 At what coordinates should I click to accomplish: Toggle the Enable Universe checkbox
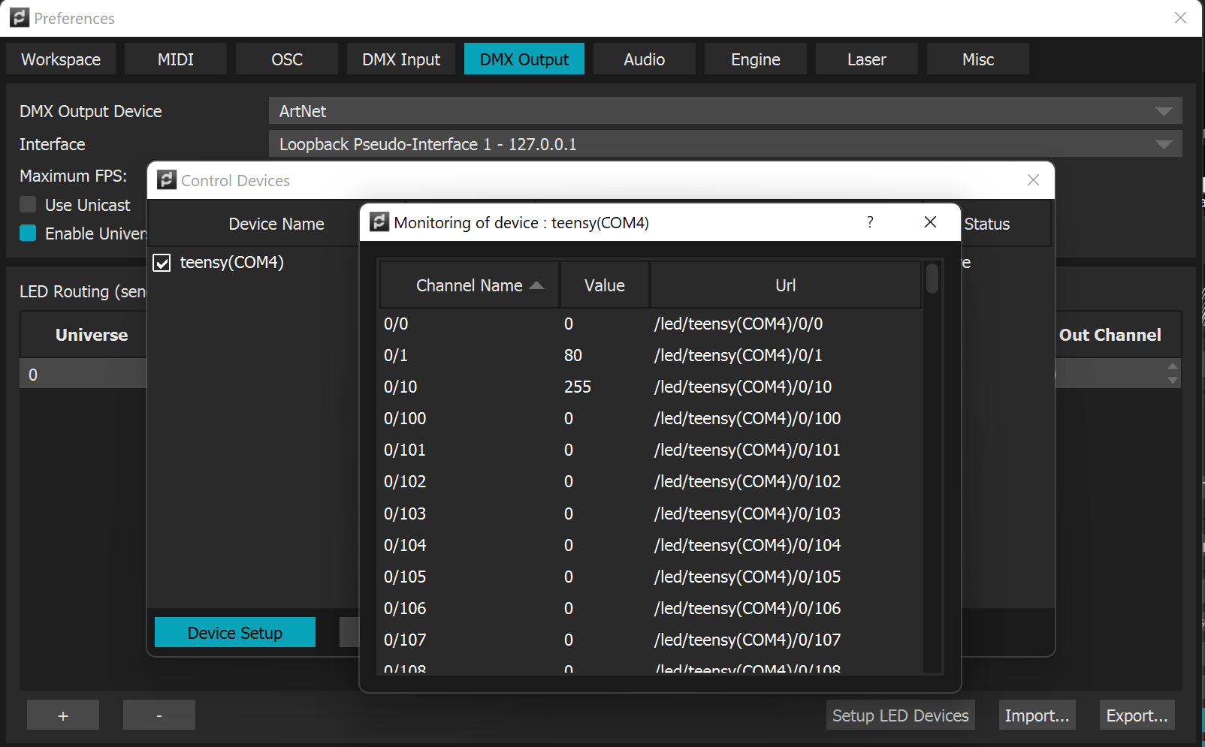[29, 233]
